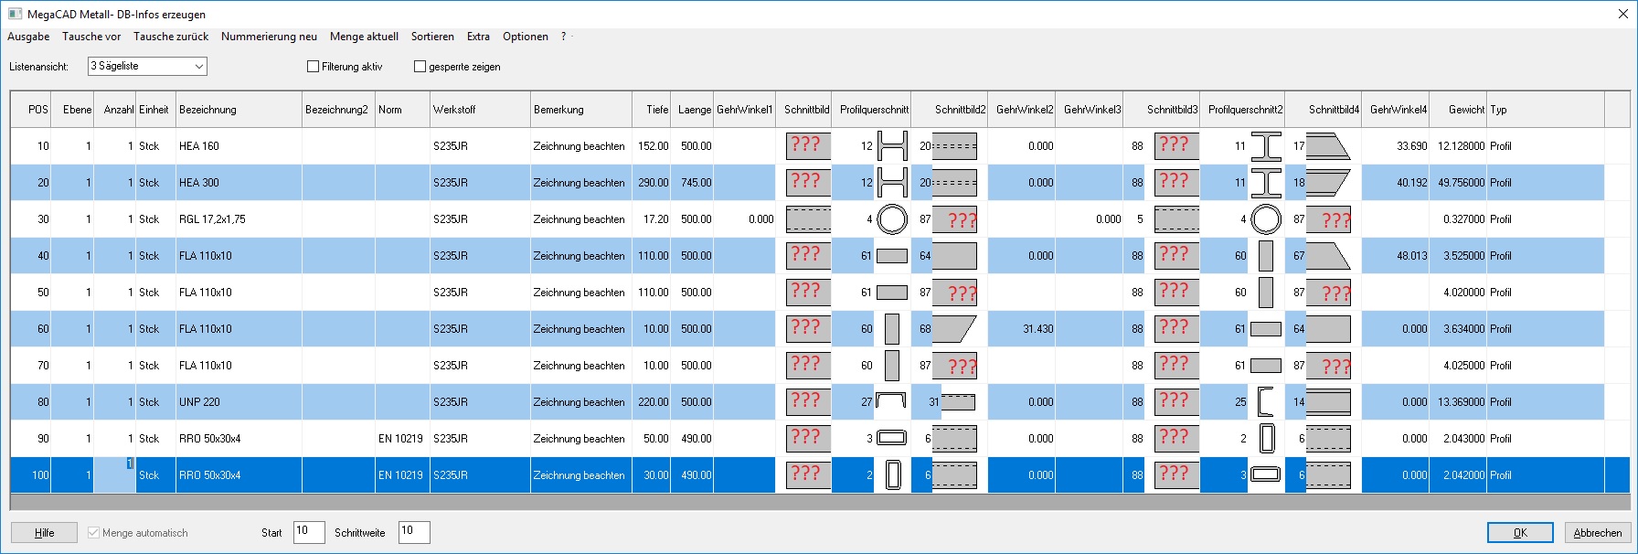Click the MegaCAD Metall title bar icon
1638x554 pixels.
click(x=15, y=14)
